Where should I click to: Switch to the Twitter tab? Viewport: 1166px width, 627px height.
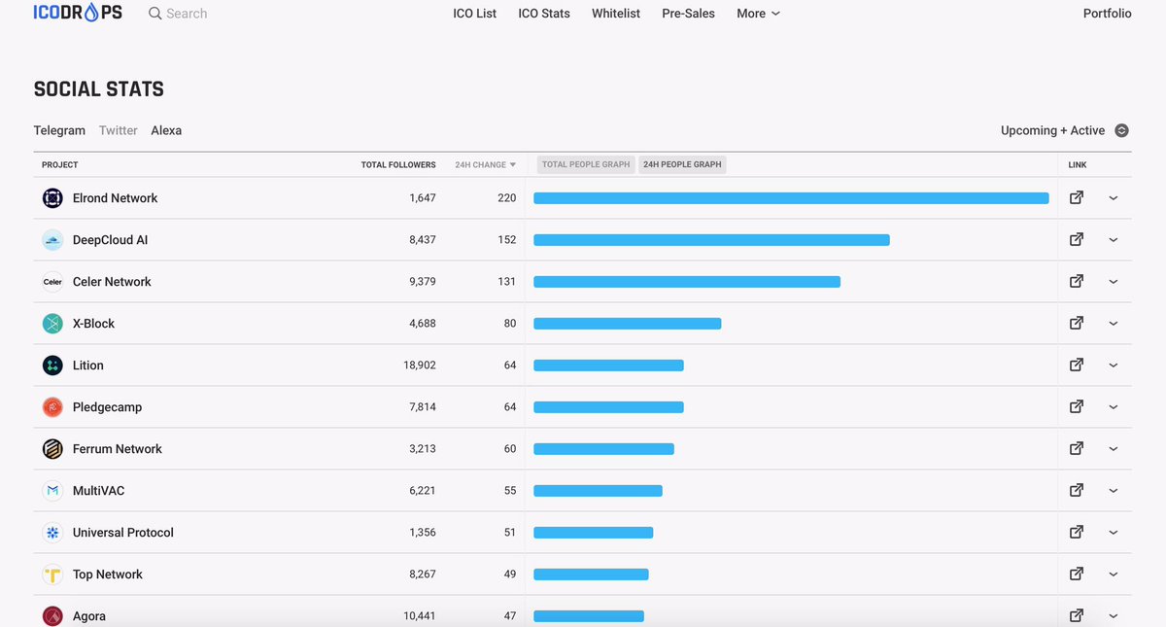[118, 129]
